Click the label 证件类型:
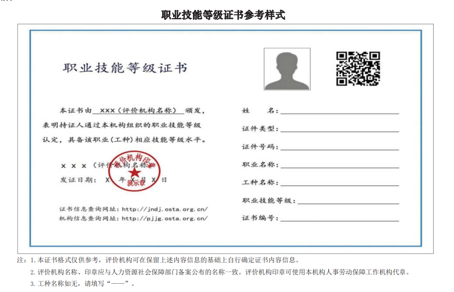The width and height of the screenshot is (454, 292). click(261, 128)
